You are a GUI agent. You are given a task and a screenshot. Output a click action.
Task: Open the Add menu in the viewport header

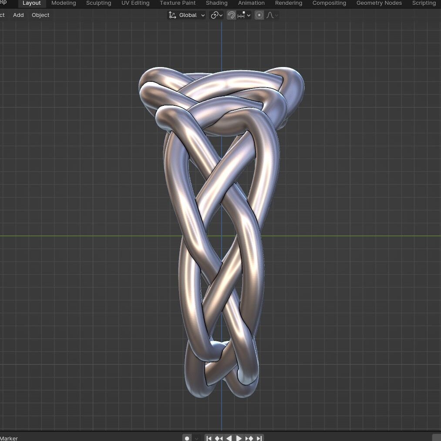[x=18, y=15]
